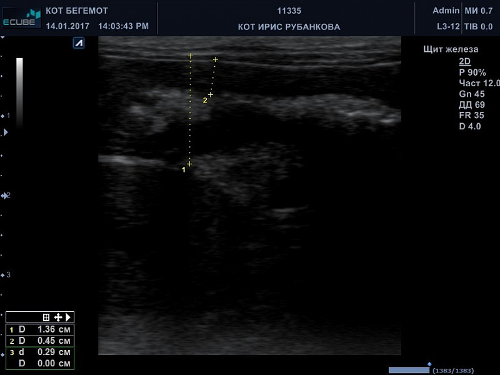Screen dimensions: 500x375
Task: Click the time 14:03:43 PM
Action: (x=123, y=26)
